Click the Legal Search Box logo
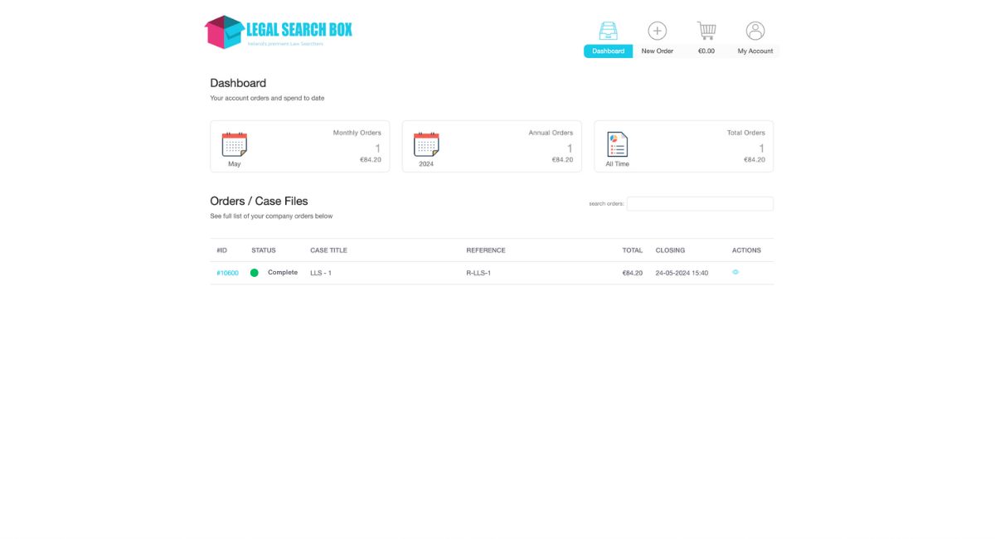This screenshot has height=539, width=995. (x=279, y=32)
